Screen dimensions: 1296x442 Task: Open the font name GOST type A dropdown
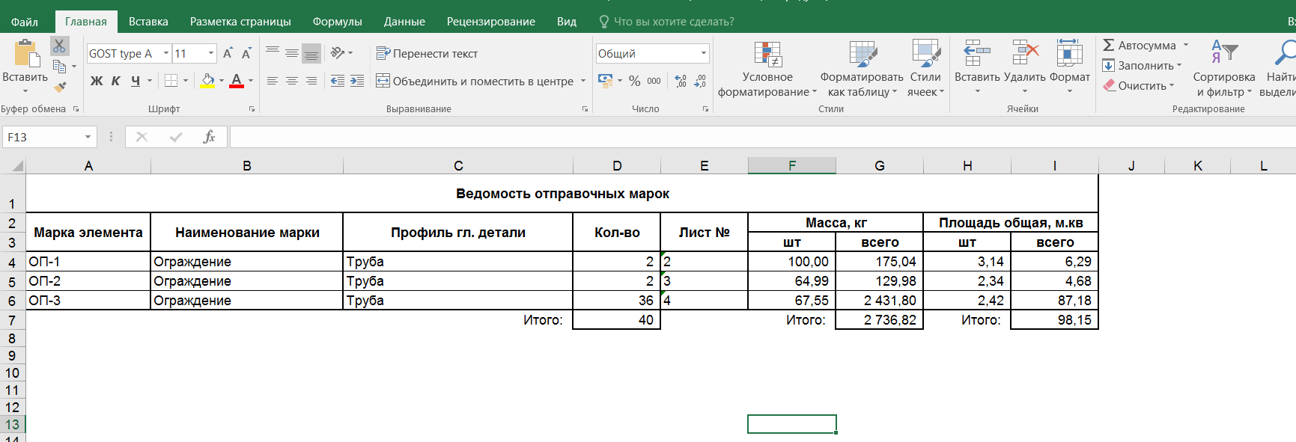point(166,53)
